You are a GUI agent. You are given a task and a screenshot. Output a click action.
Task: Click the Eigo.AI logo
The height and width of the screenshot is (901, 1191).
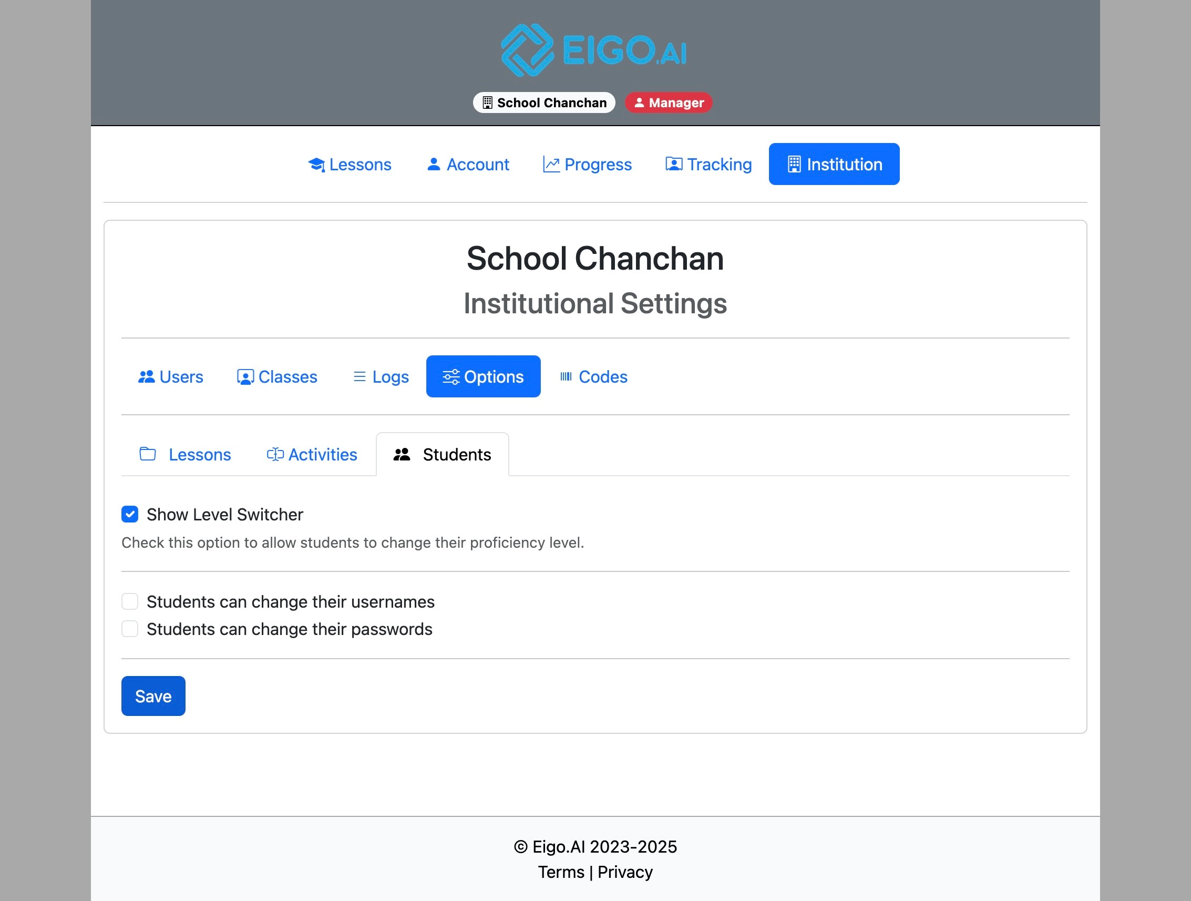[x=594, y=50]
